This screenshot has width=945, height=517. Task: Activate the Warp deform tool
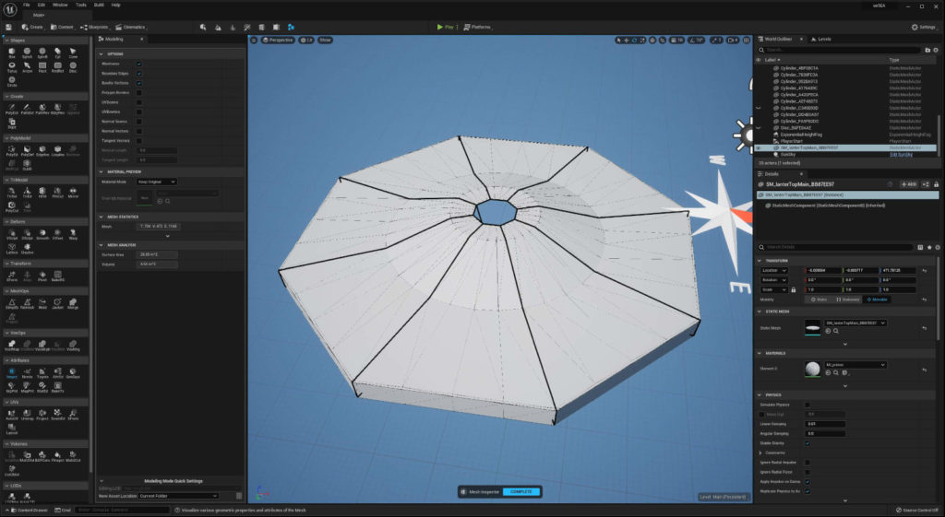click(73, 234)
